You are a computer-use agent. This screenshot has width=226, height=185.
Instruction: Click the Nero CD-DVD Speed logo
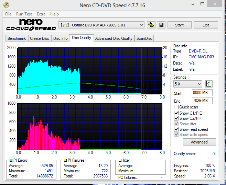point(31,25)
